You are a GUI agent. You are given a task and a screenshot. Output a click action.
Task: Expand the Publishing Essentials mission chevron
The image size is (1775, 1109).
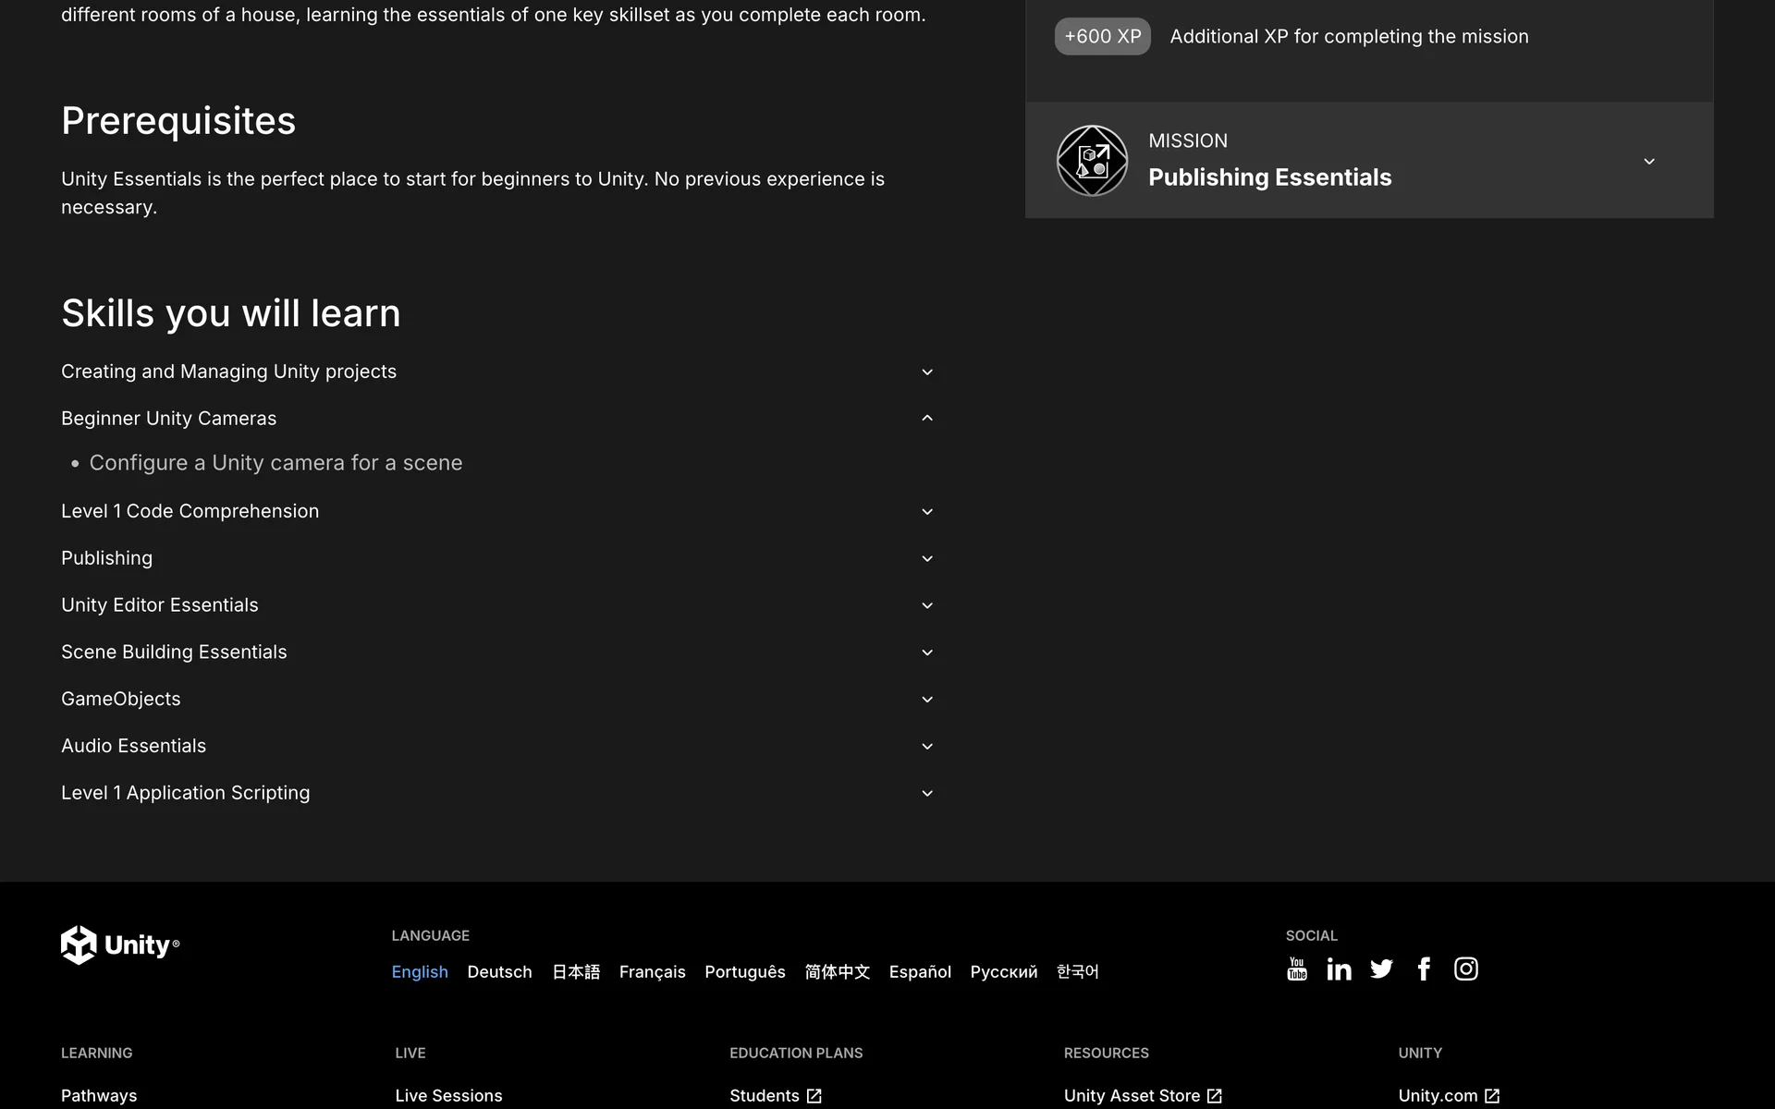(x=1648, y=162)
